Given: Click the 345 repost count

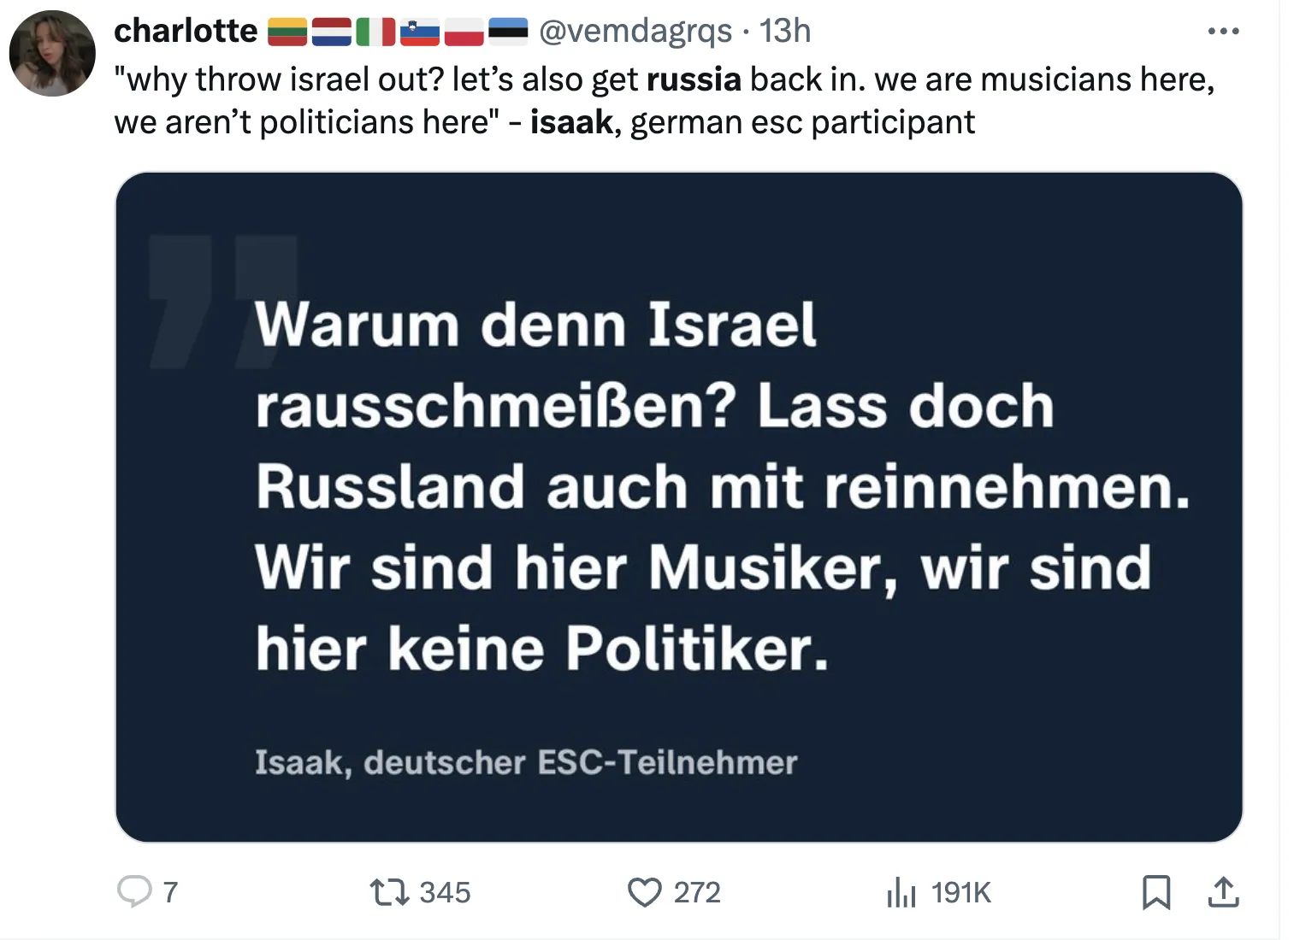Looking at the screenshot, I should click(445, 893).
